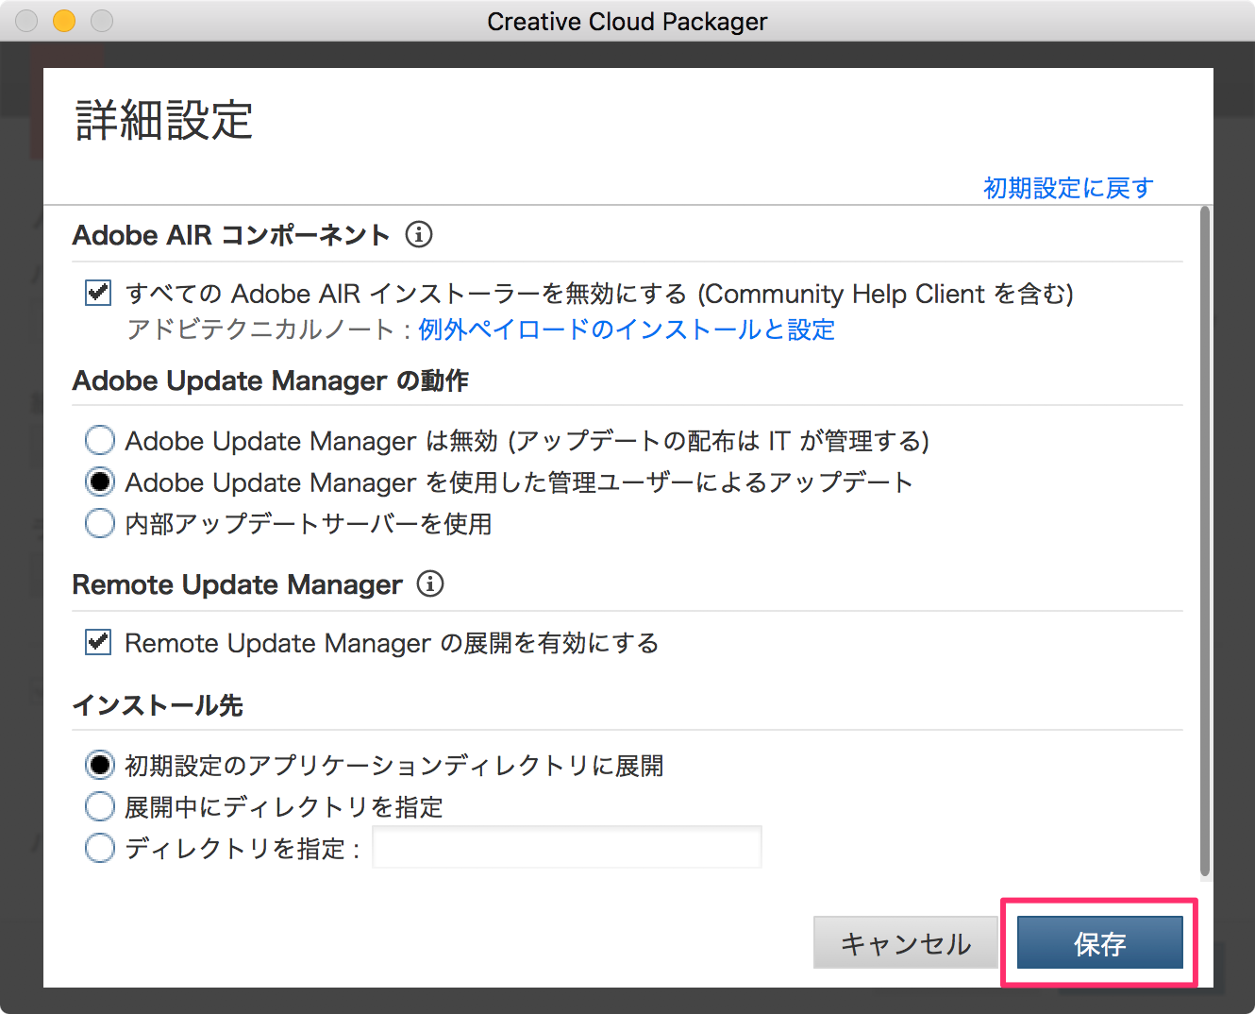The height and width of the screenshot is (1014, 1255).
Task: Click the directory path input field
Action: 567,847
